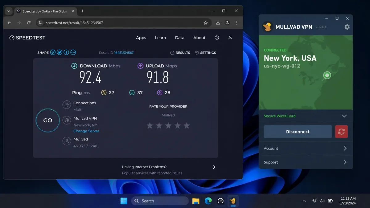Image resolution: width=370 pixels, height=208 pixels.
Task: Rate provider one star
Action: [x=150, y=125]
